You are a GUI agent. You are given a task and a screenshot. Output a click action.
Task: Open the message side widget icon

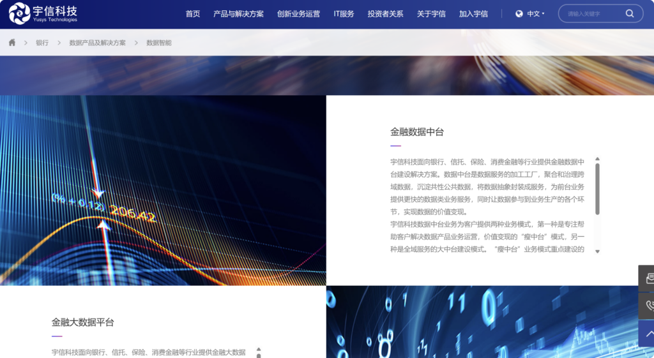pos(649,278)
